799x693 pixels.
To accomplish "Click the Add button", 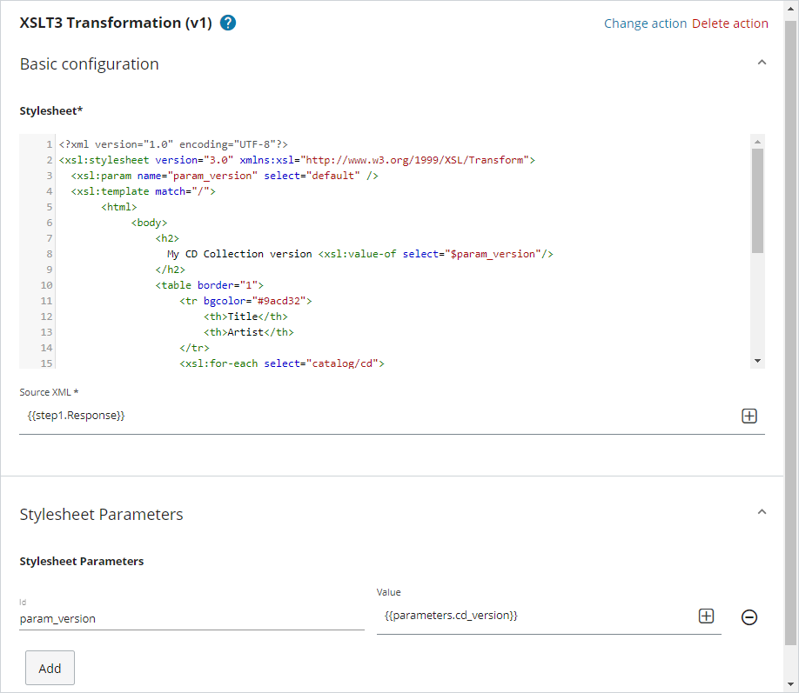I will (x=50, y=668).
